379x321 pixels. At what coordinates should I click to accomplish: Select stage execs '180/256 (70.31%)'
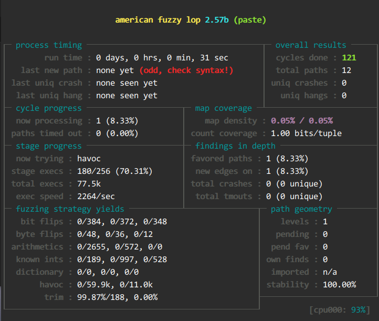point(115,171)
